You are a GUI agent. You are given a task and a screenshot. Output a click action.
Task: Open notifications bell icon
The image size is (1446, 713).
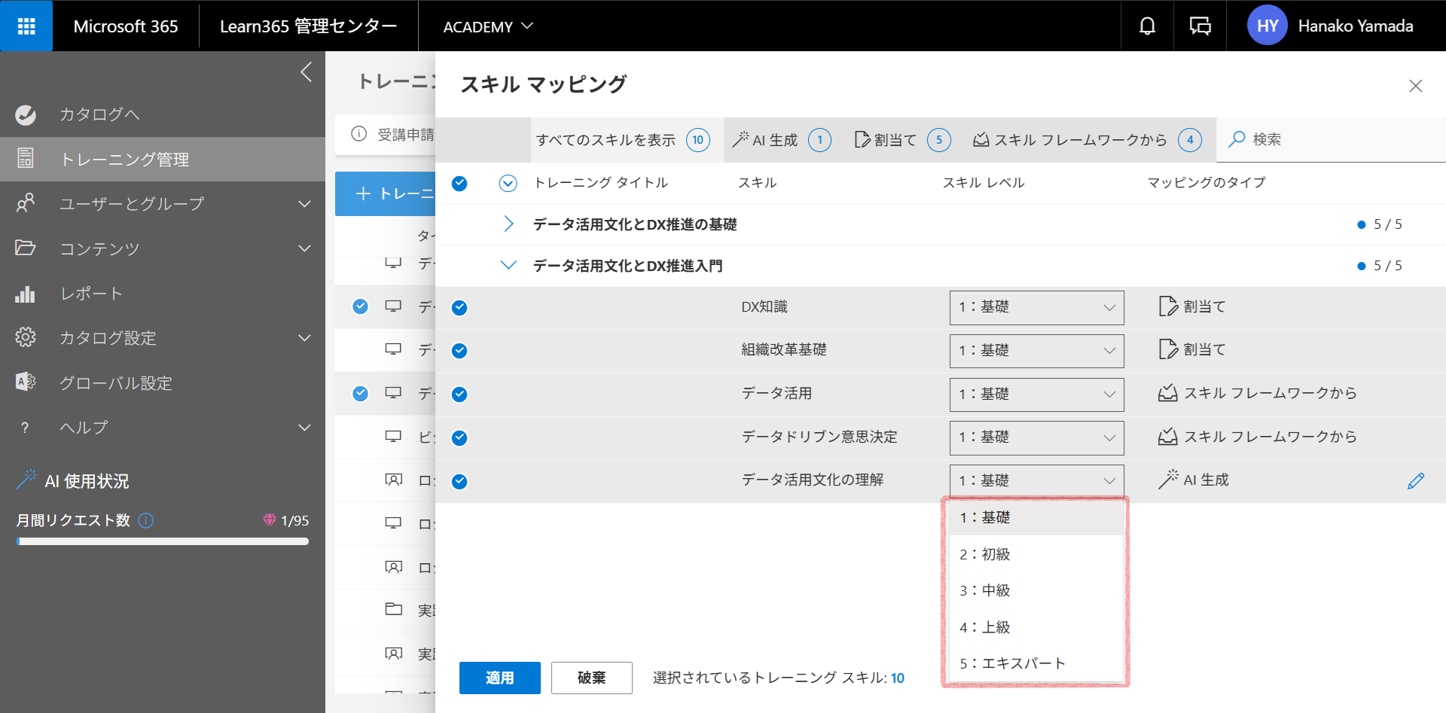coord(1147,26)
